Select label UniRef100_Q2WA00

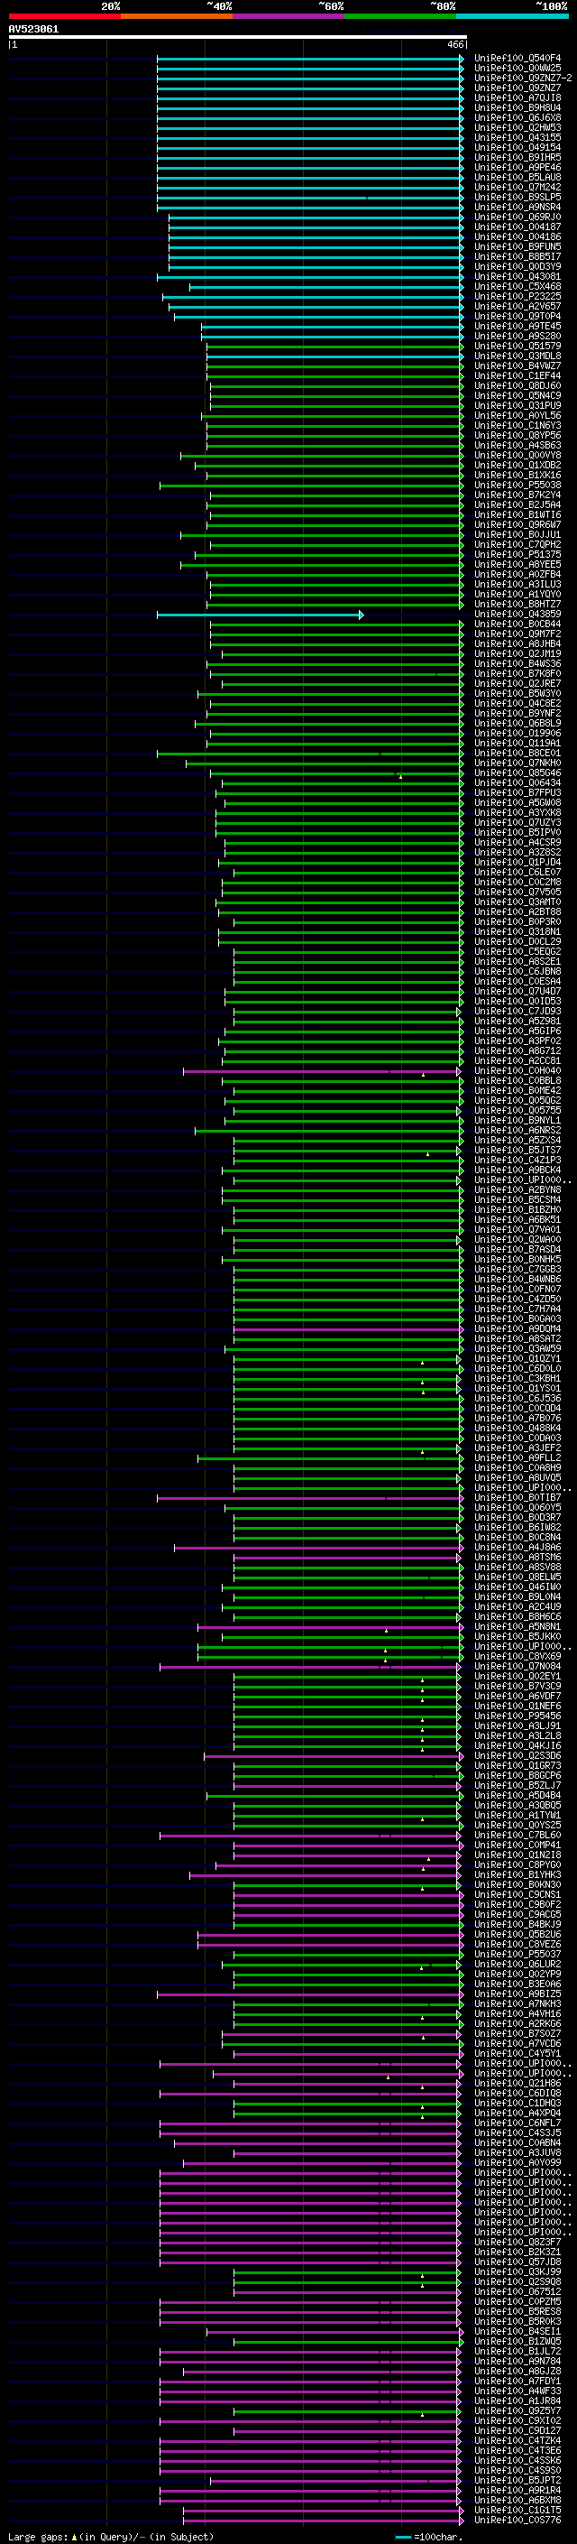(x=517, y=1239)
